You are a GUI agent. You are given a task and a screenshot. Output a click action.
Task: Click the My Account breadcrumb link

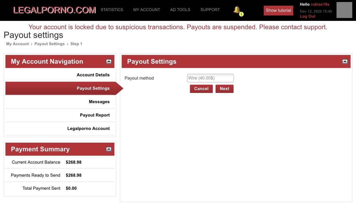[17, 44]
